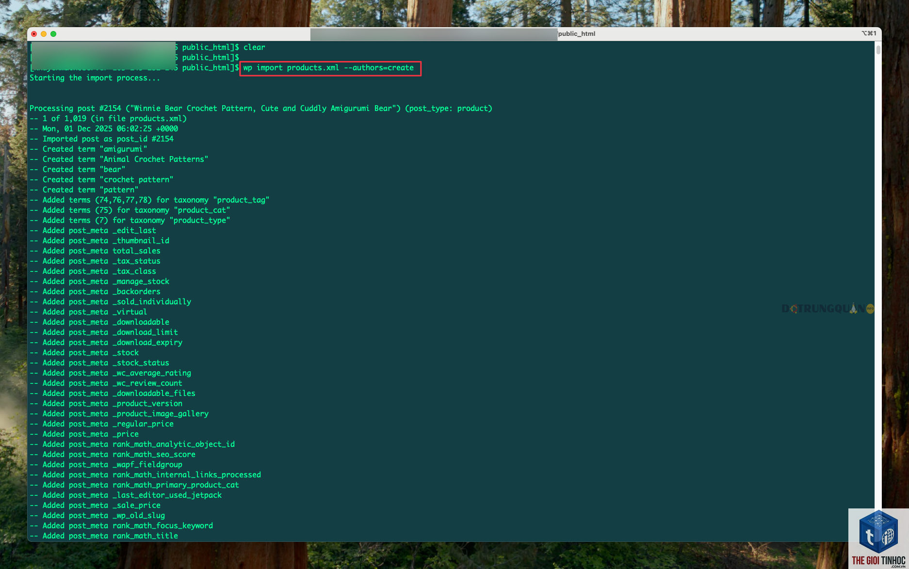
Task: Click 'Added post_meta _edit_last' line
Action: [x=93, y=231]
